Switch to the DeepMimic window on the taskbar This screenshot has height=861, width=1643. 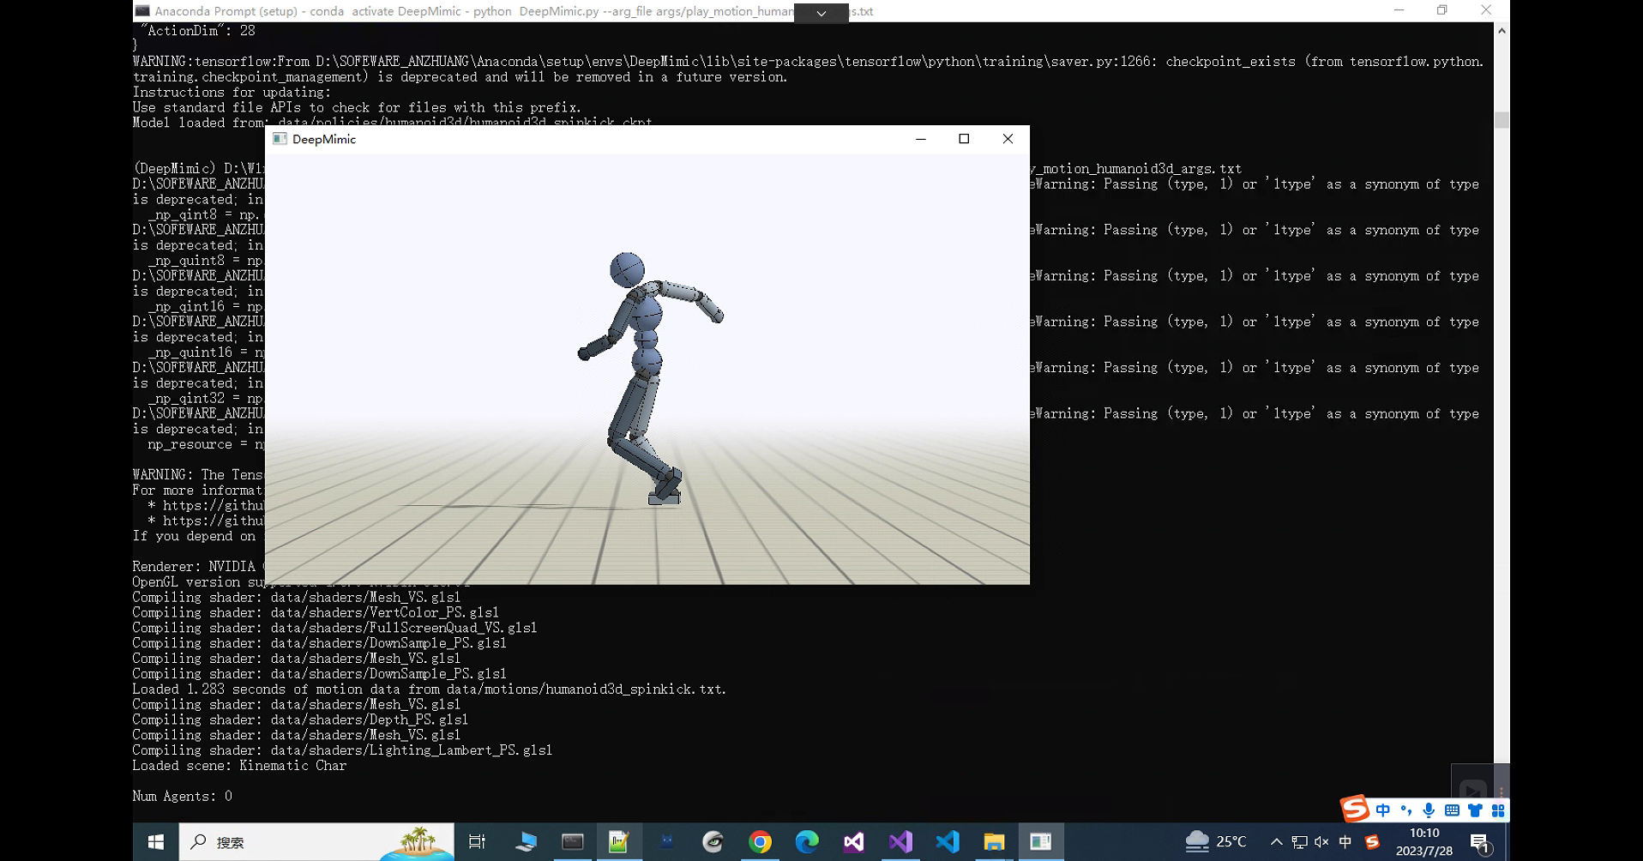tap(1041, 841)
